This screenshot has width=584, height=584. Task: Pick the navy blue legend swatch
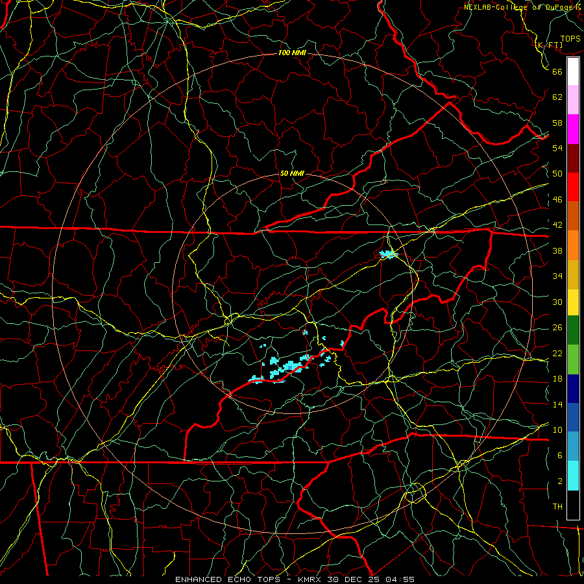click(573, 389)
